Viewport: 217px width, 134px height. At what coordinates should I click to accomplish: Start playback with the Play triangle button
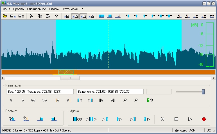pos(190,119)
